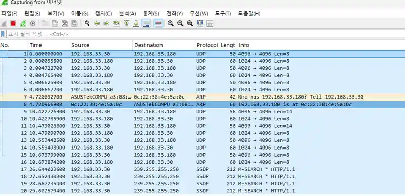The width and height of the screenshot is (405, 196).
Task: Click the UDP protocol cell of packet 5
Action: point(200,82)
